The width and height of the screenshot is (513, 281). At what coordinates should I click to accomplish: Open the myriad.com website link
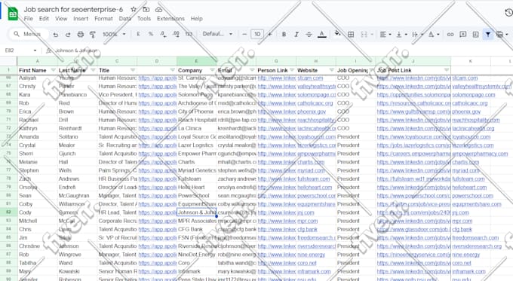[x=311, y=170]
